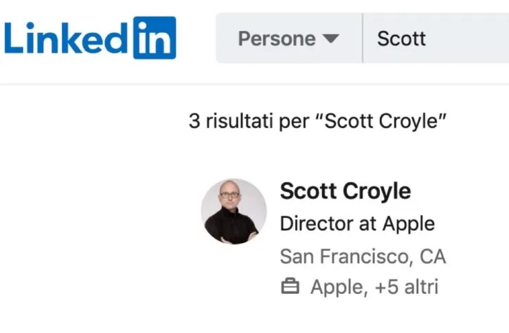Open the Persone search filter dropdown

pyautogui.click(x=289, y=38)
